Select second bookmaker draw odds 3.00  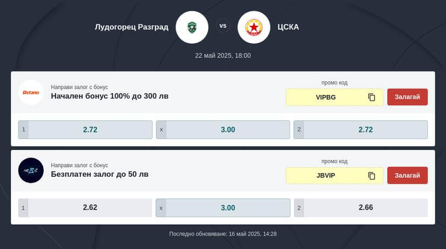click(223, 208)
